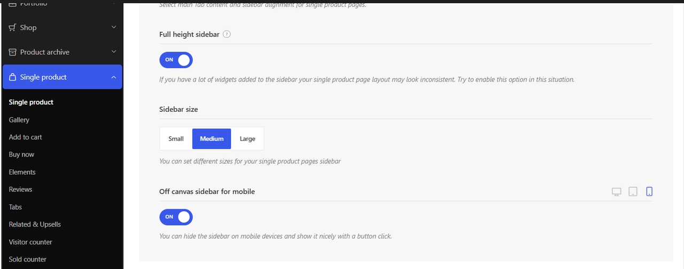684x269 pixels.
Task: Choose Small sidebar size
Action: pyautogui.click(x=176, y=138)
